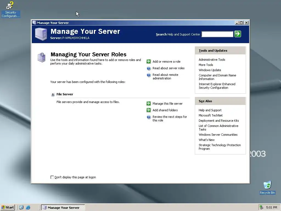
Task: Click the taskbar clock showing 5:01 PM
Action: coord(271,207)
